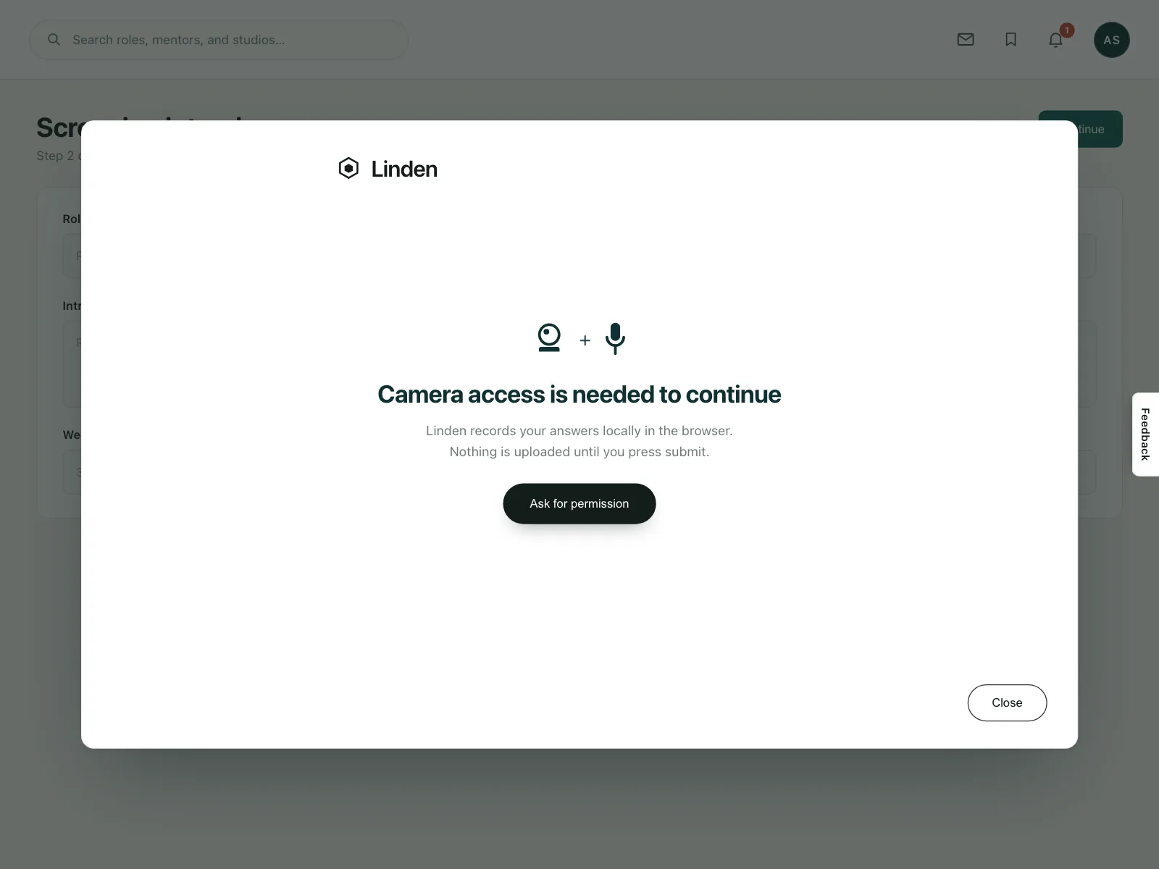Viewport: 1159px width, 869px height.
Task: Click the Linden hexagon logo
Action: click(x=348, y=168)
